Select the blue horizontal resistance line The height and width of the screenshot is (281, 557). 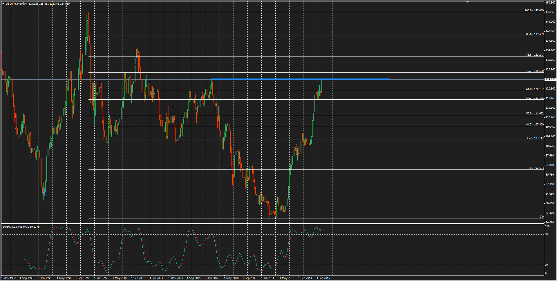[x=300, y=79]
